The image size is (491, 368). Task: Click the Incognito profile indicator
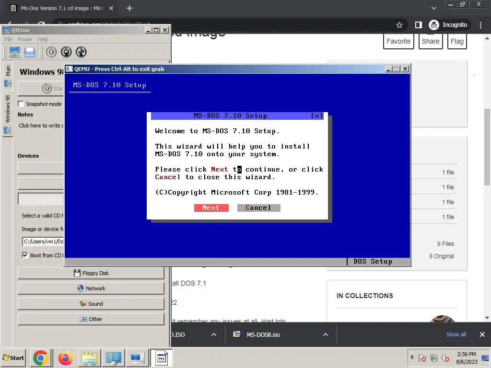point(448,25)
